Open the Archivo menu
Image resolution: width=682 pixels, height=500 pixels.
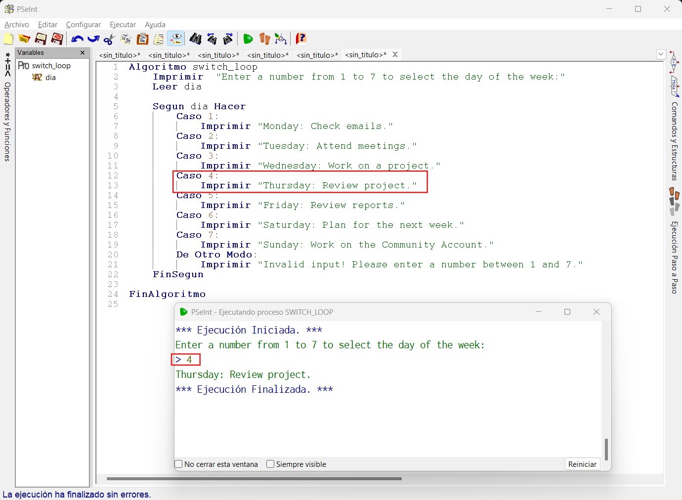coord(17,25)
